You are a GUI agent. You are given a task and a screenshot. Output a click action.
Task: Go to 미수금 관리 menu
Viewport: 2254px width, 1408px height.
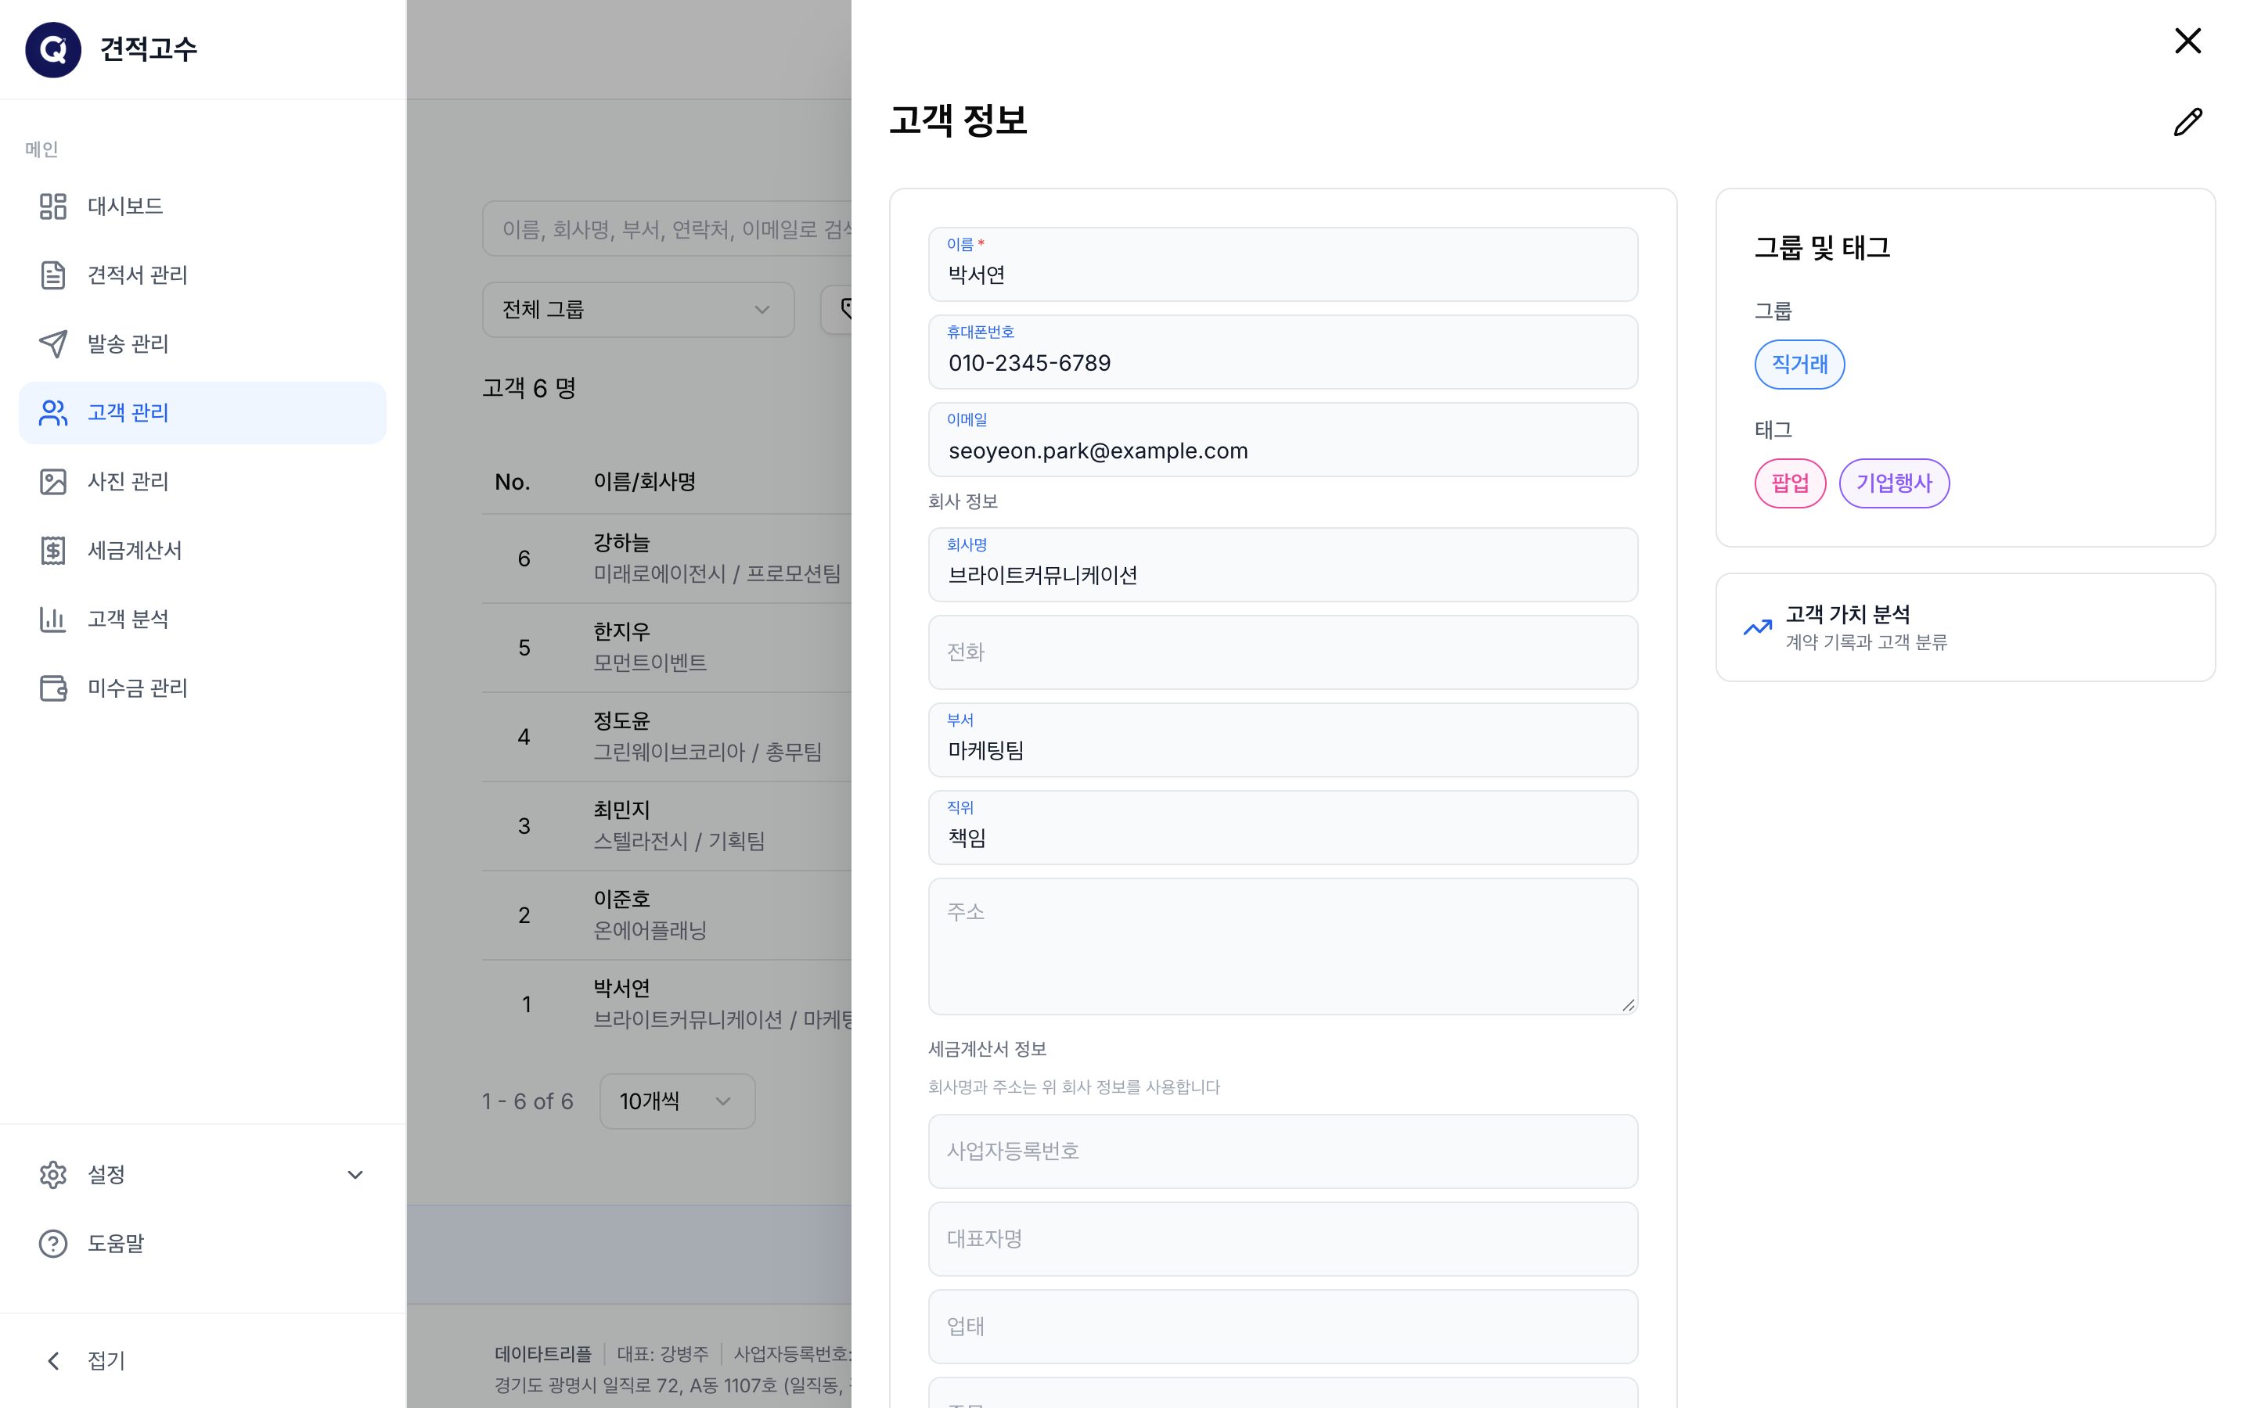click(202, 688)
